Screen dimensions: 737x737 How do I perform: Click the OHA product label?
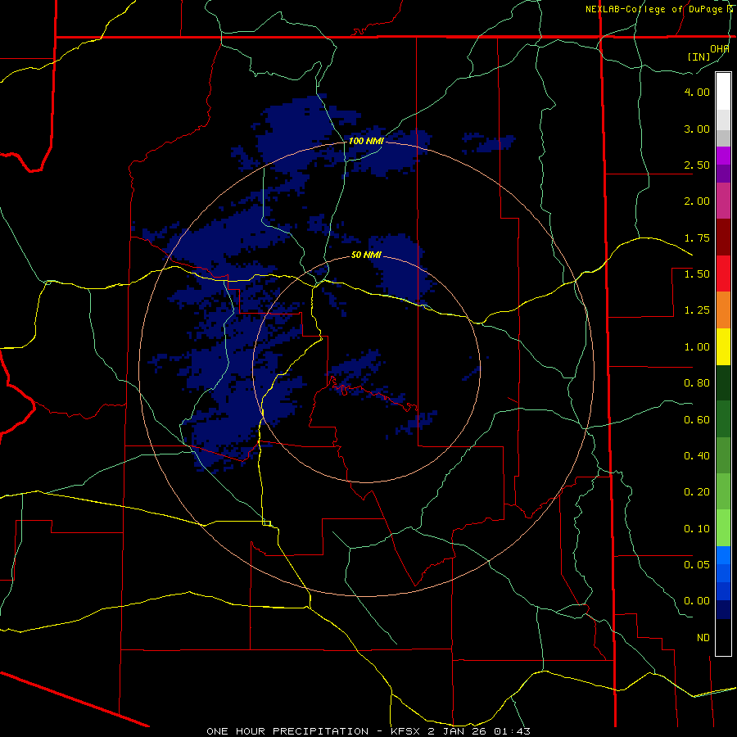pos(720,48)
